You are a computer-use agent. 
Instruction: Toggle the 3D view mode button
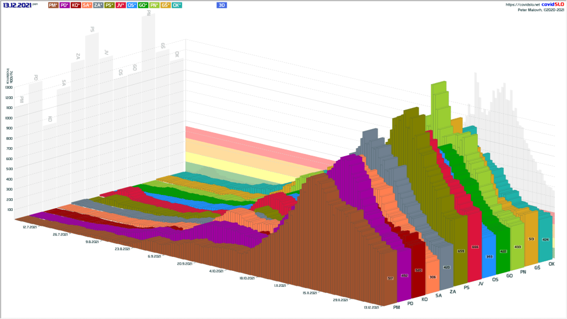click(x=221, y=6)
